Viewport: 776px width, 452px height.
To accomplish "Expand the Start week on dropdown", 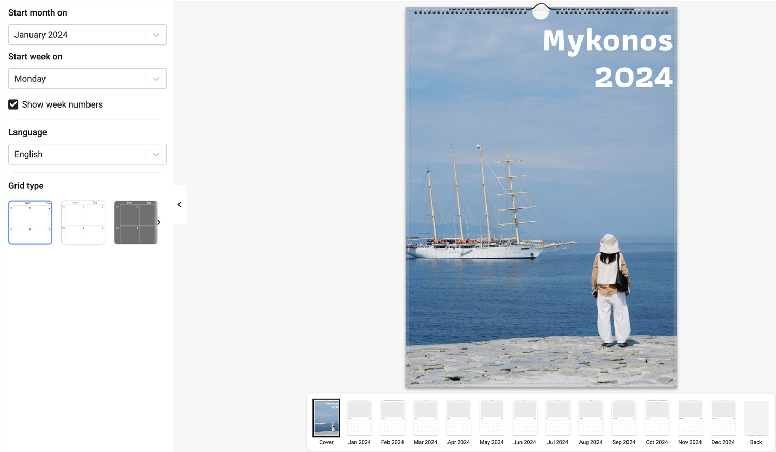I will click(x=87, y=79).
